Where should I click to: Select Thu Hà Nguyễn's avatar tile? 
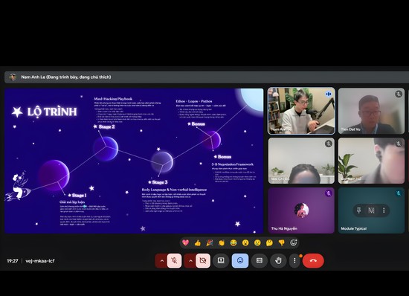(x=301, y=210)
